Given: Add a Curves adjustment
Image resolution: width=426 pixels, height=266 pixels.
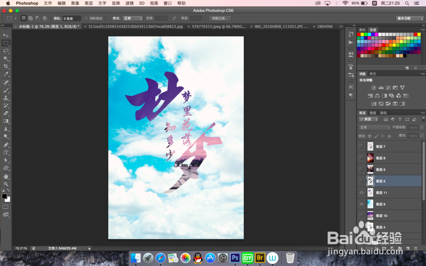Looking at the screenshot, I should click(x=388, y=88).
